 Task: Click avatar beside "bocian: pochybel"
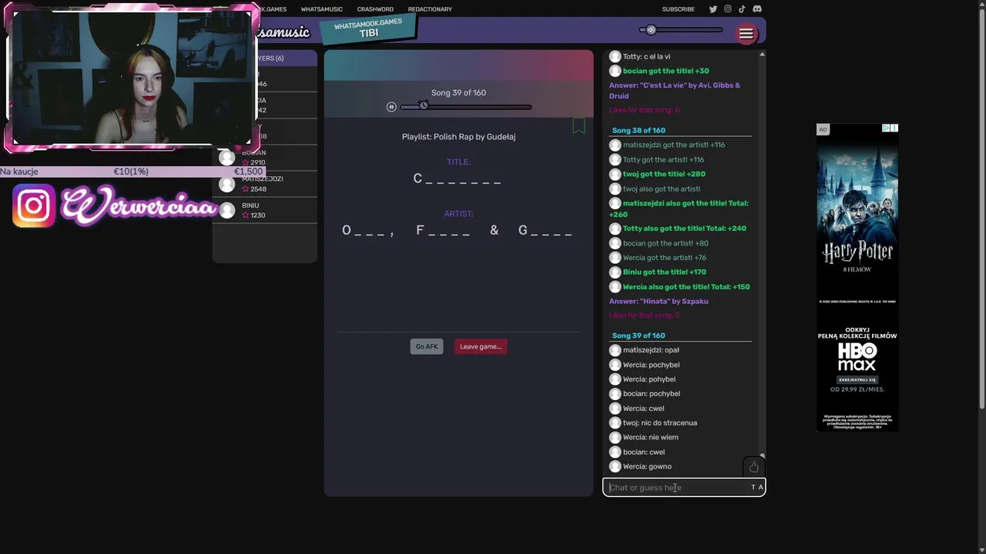615,393
